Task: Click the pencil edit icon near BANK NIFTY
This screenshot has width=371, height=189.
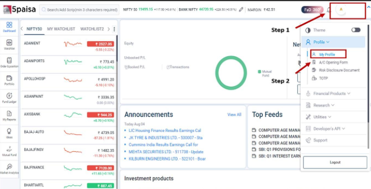Action: point(241,10)
